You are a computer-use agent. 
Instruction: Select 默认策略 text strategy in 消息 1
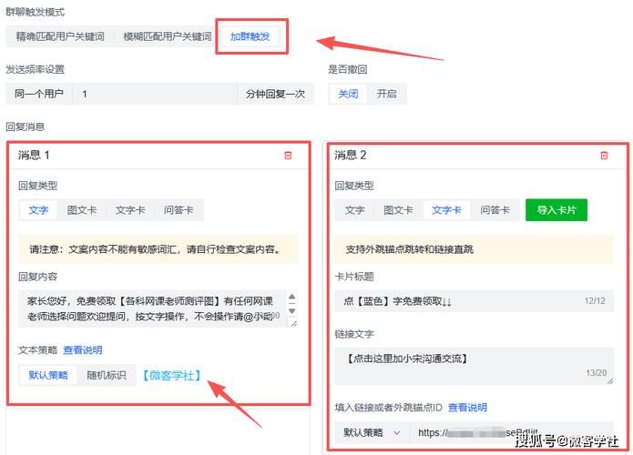48,375
